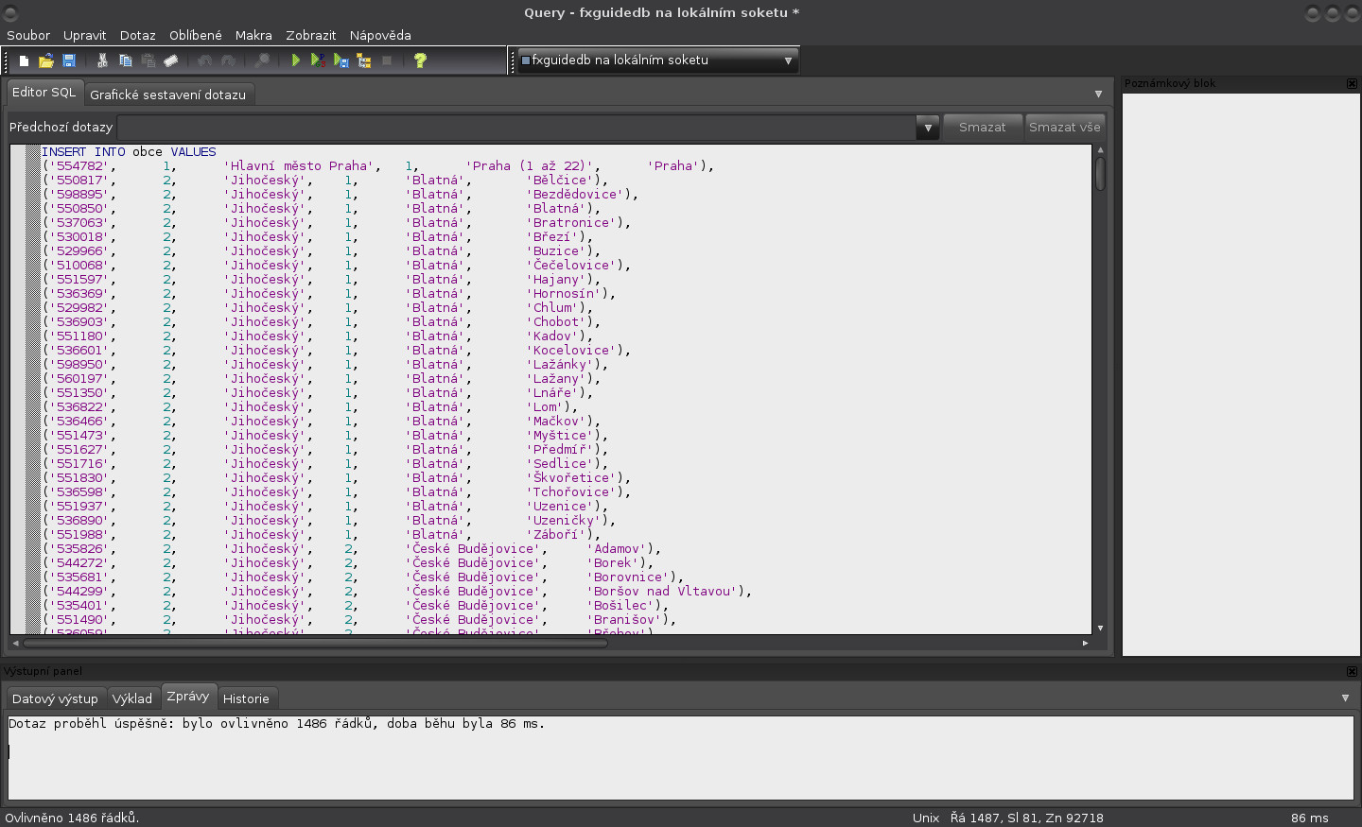1362x827 pixels.
Task: Click the 'Řá 1487, Sl 81, Zn 92718' position
Action: pyautogui.click(x=1026, y=818)
